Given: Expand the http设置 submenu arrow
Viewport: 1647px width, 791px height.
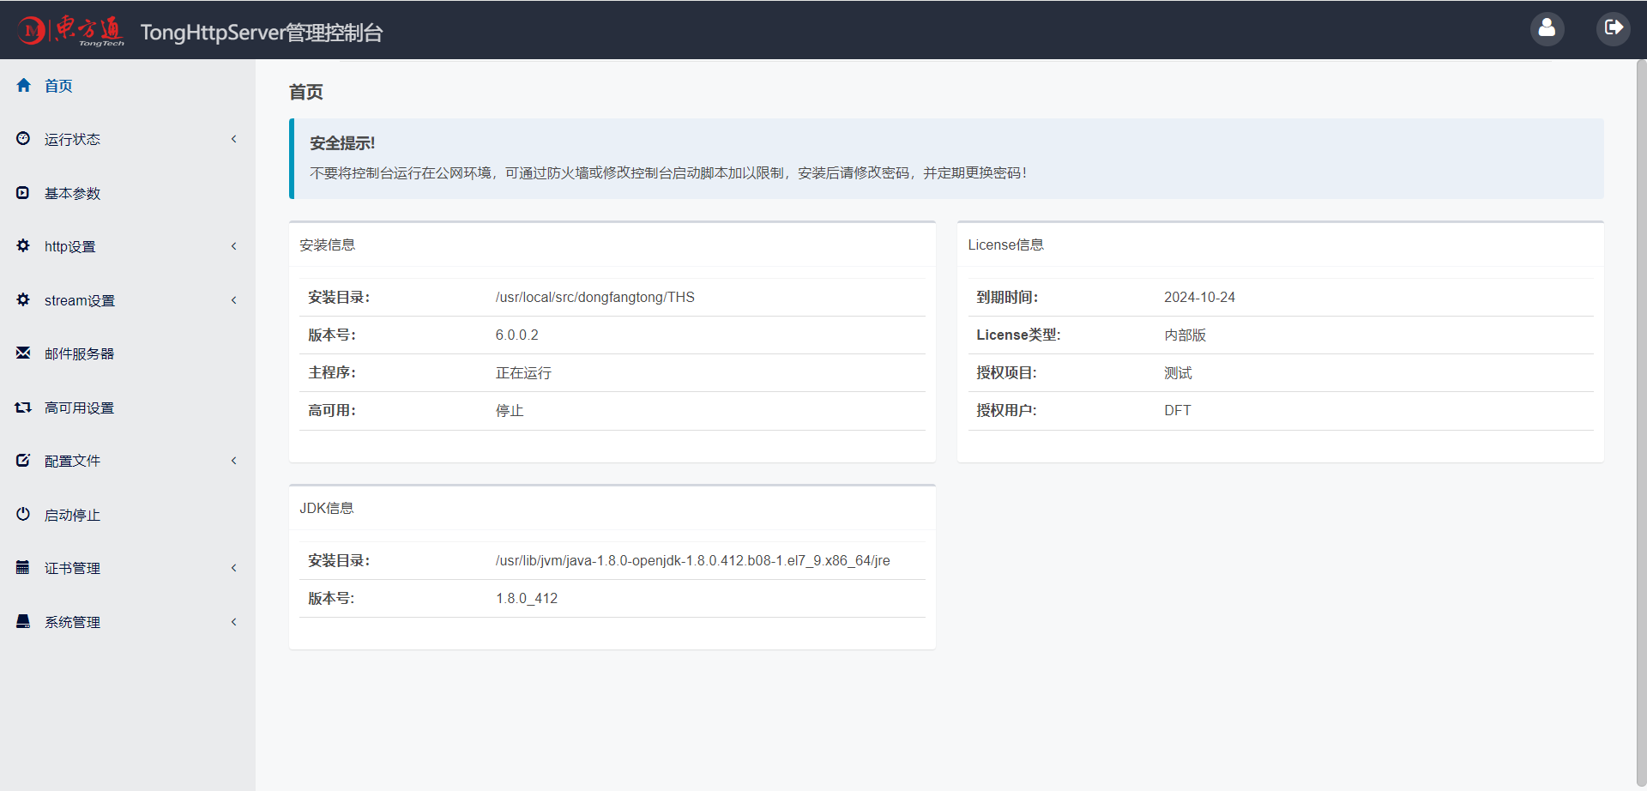Looking at the screenshot, I should click(233, 246).
